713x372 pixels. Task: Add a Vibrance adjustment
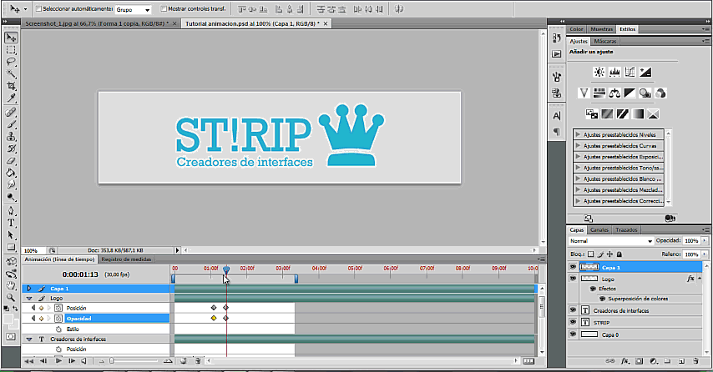point(584,93)
